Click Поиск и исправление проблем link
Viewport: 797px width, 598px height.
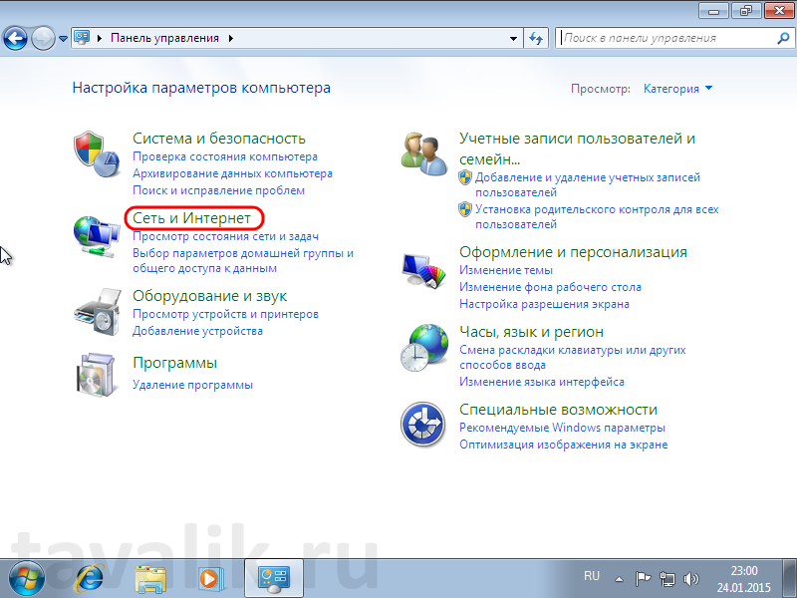tap(218, 190)
